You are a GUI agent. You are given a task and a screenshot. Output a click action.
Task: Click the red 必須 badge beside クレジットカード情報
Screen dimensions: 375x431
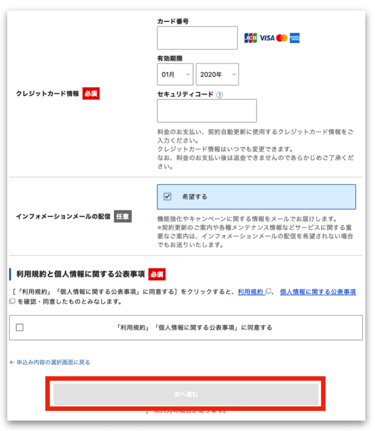point(91,93)
